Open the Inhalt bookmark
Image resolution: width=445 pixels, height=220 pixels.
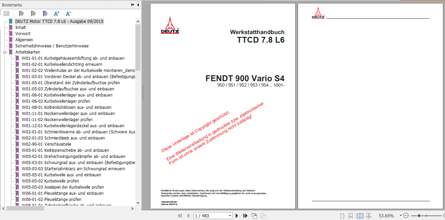tap(20, 27)
